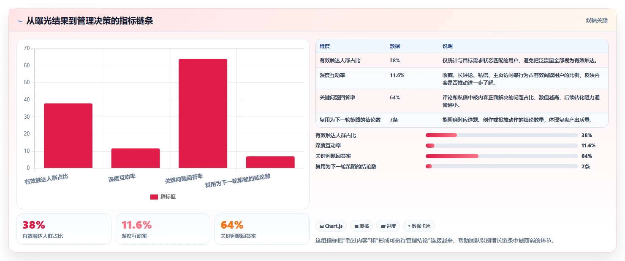Click the 深度互动率 progress bar
This screenshot has height=261, width=625.
[x=502, y=146]
